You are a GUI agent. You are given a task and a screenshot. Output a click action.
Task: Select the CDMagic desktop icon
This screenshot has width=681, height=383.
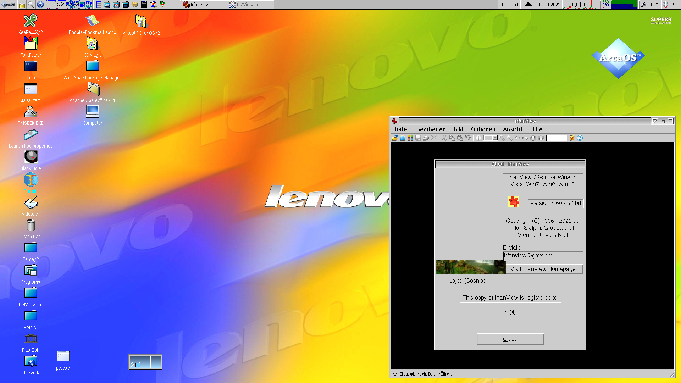tap(92, 47)
